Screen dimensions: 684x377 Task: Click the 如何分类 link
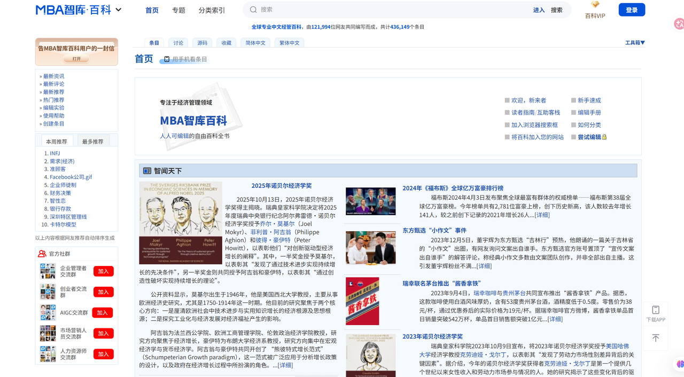[x=589, y=125]
